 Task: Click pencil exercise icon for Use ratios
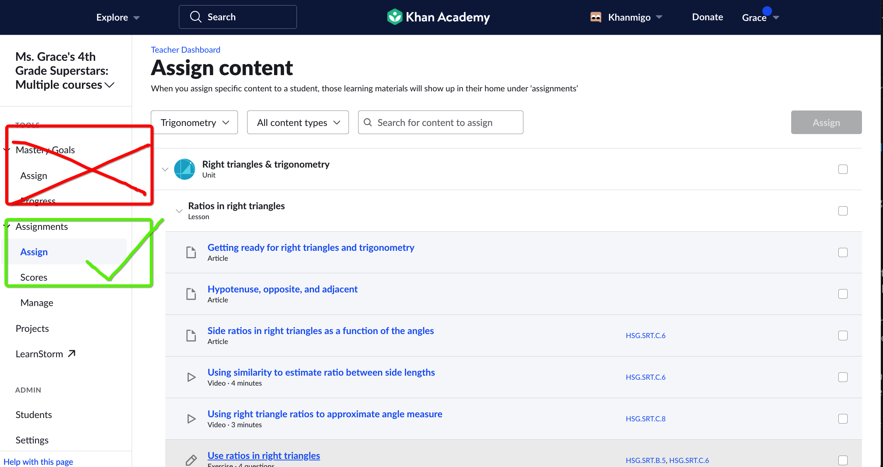(191, 460)
